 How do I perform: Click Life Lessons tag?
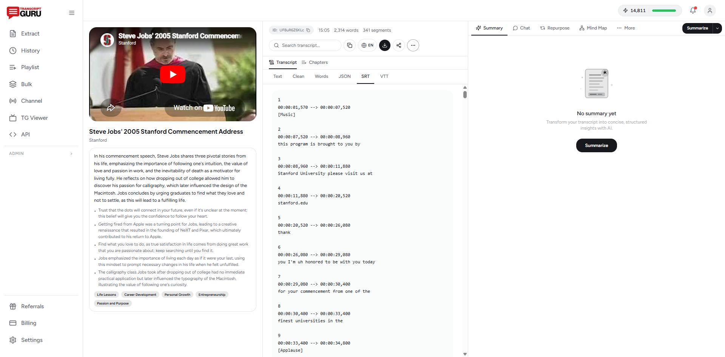(x=106, y=295)
